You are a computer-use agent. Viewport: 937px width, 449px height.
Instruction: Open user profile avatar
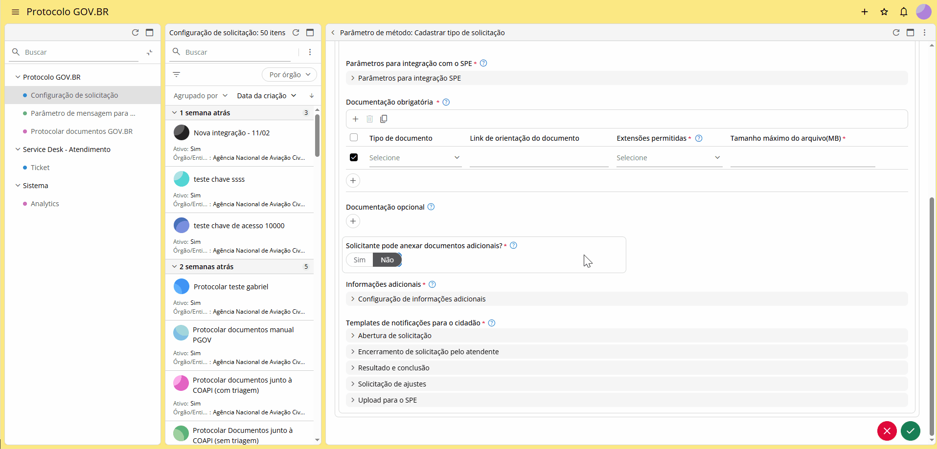pyautogui.click(x=923, y=12)
